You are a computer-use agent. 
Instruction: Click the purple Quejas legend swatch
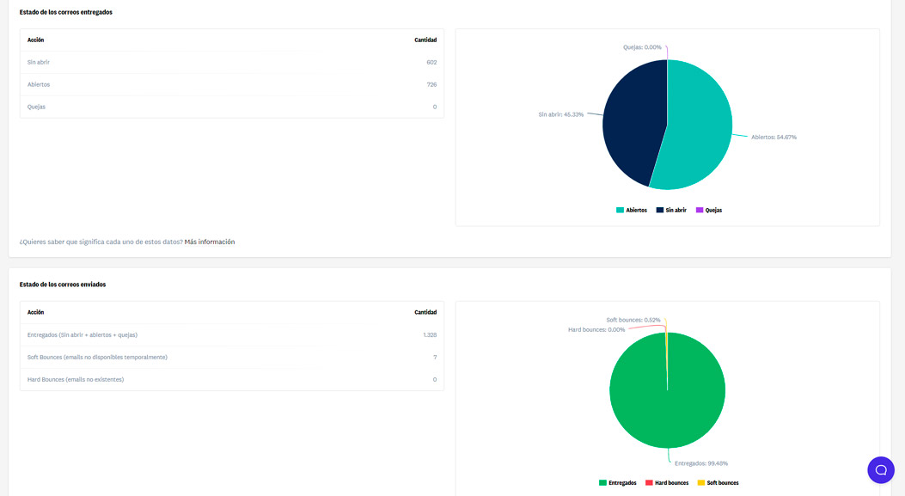click(x=700, y=211)
